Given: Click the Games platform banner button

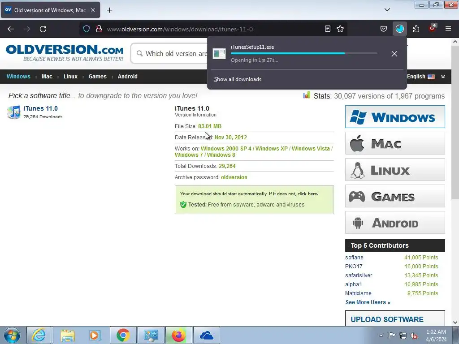Looking at the screenshot, I should 395,196.
